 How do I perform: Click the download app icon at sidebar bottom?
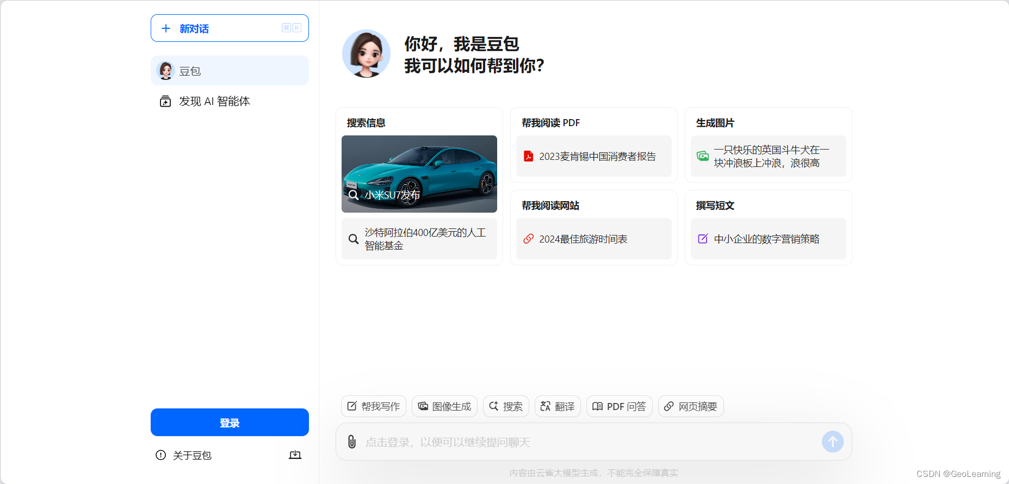(x=295, y=455)
